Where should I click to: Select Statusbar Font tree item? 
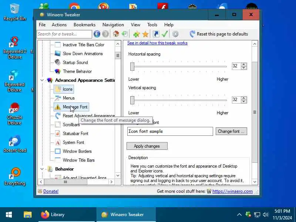point(75,134)
